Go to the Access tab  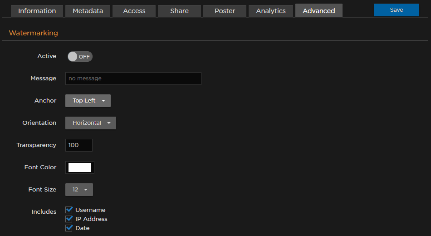click(134, 11)
